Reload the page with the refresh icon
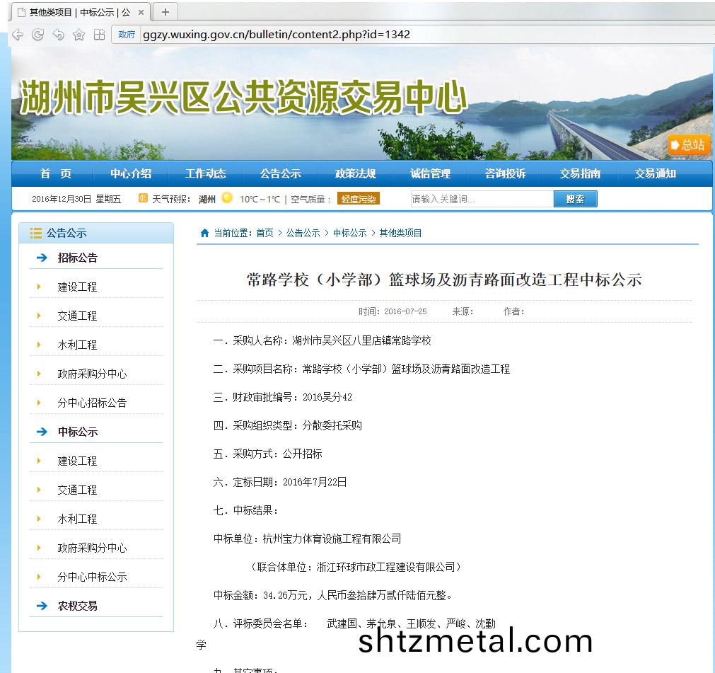The image size is (715, 673). pyautogui.click(x=38, y=34)
